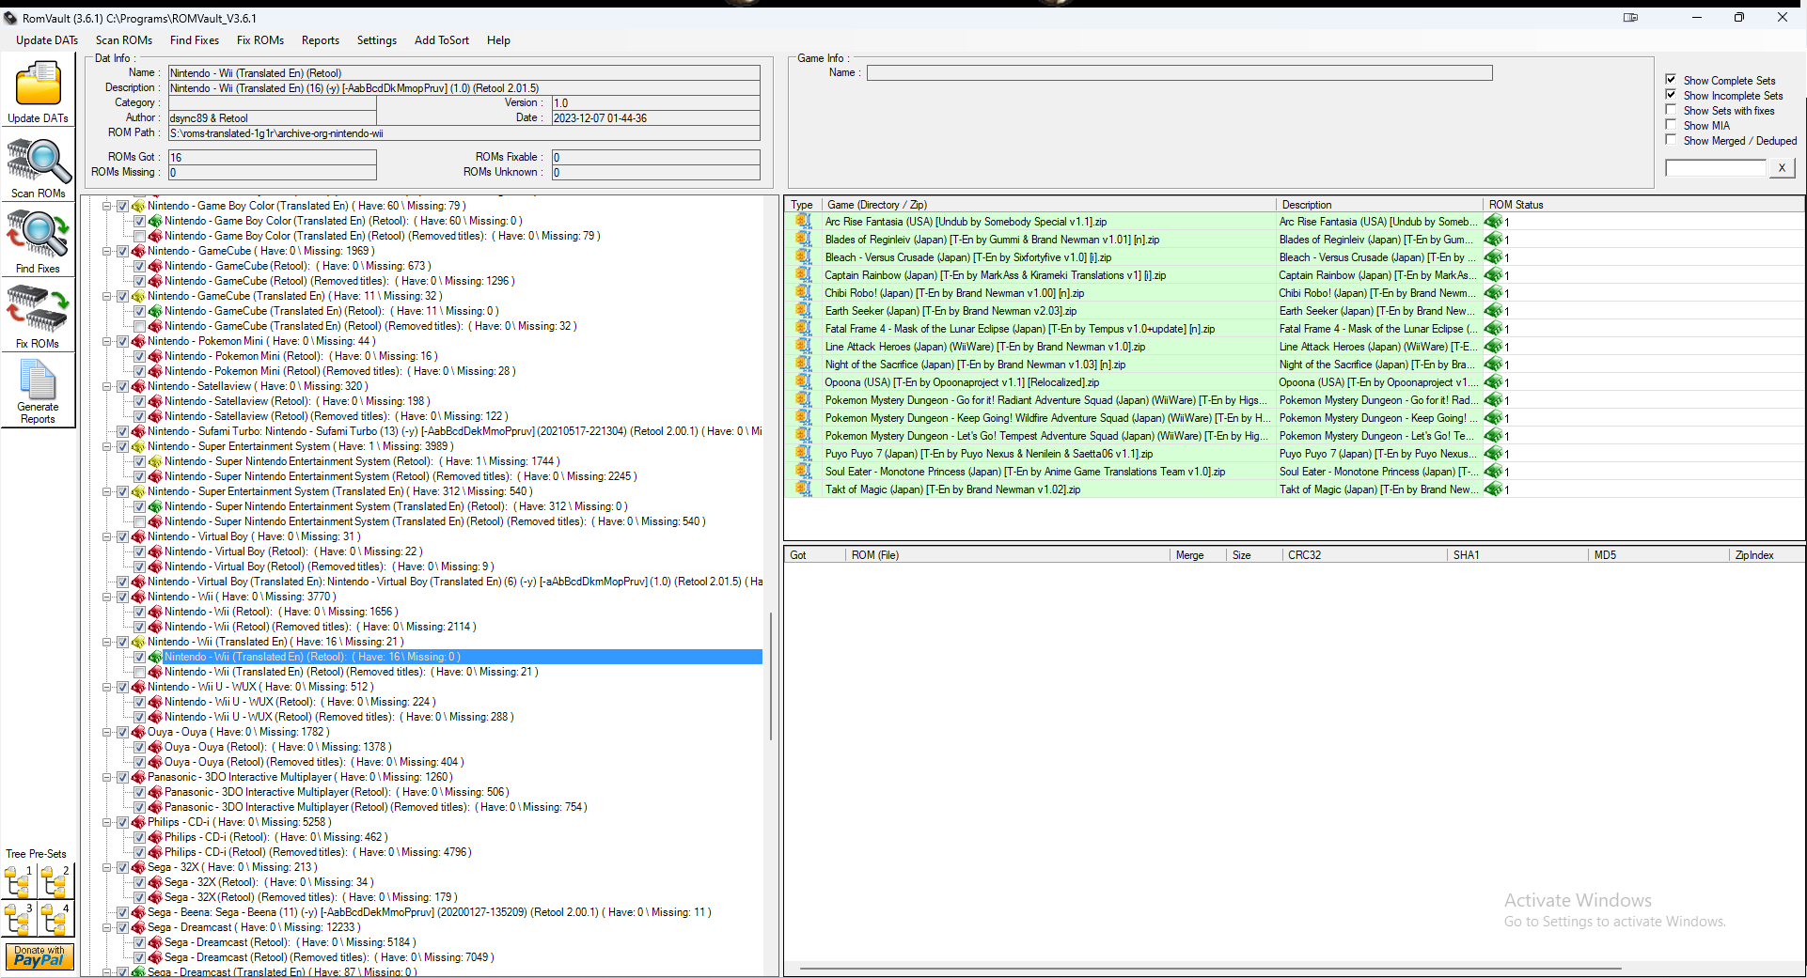Collapse the Ouya - Ouya tree node

[106, 732]
